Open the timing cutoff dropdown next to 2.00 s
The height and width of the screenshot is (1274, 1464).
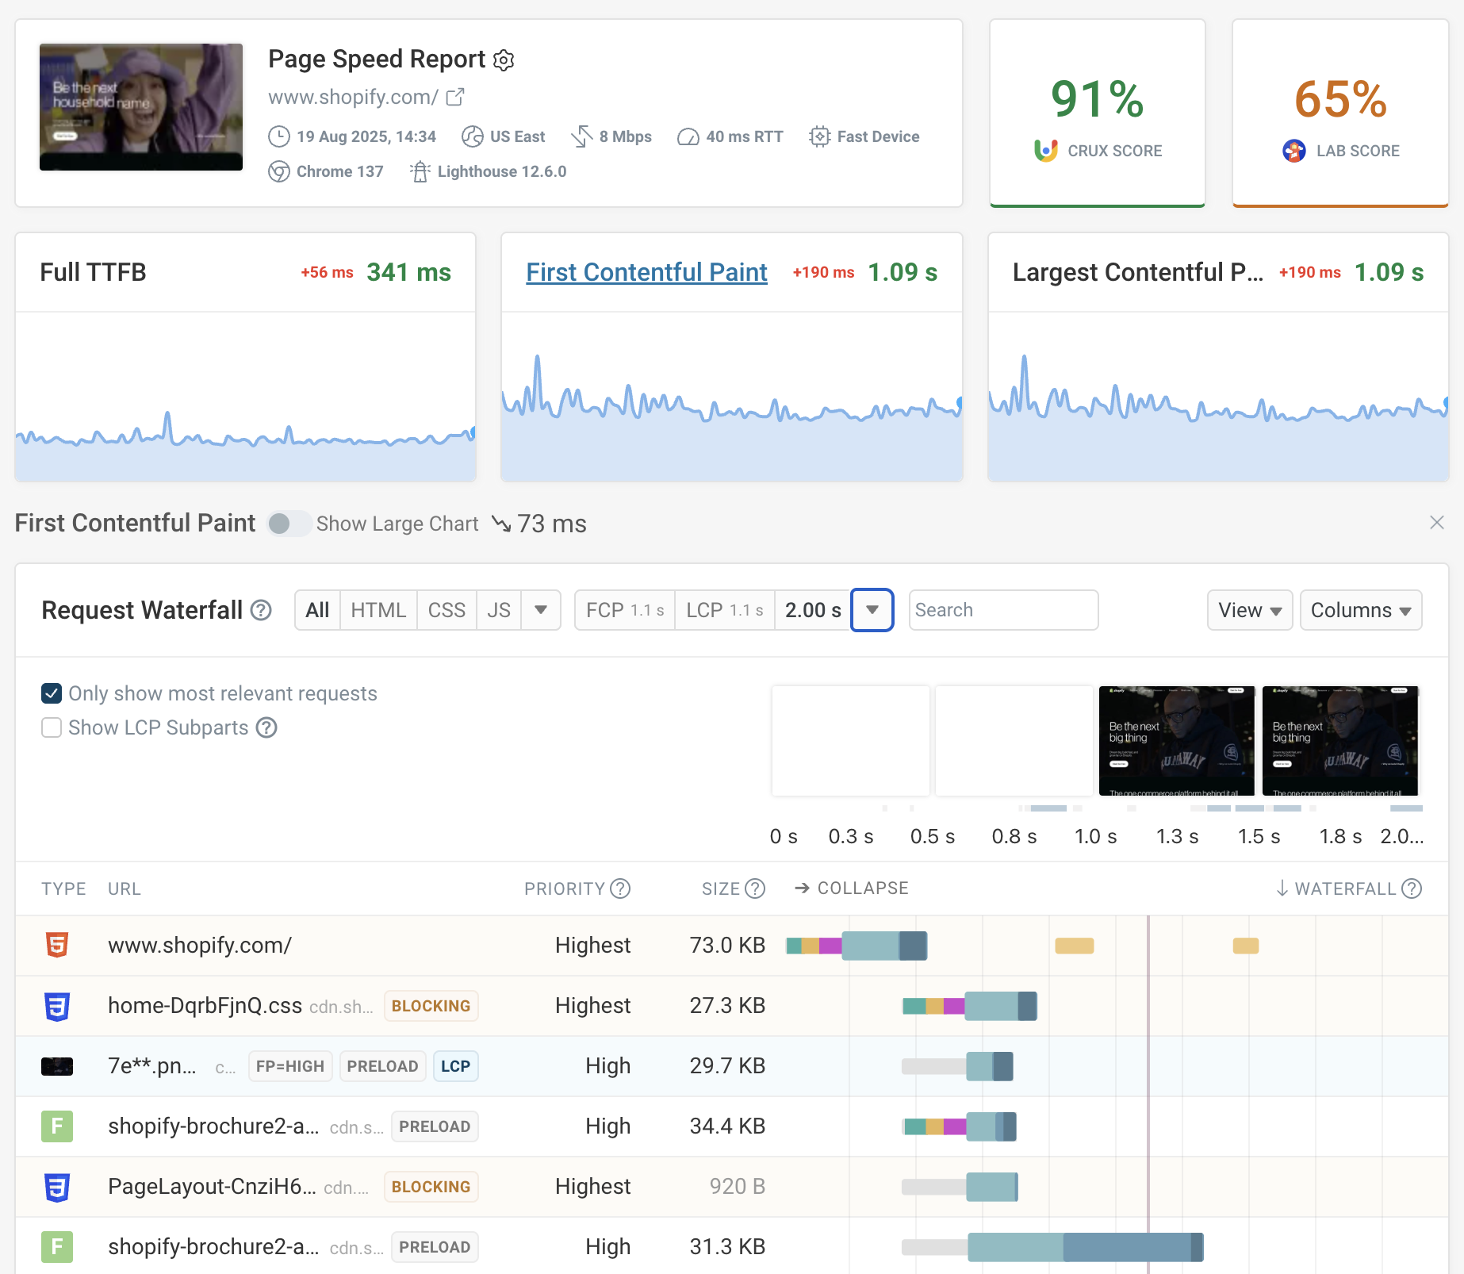872,610
